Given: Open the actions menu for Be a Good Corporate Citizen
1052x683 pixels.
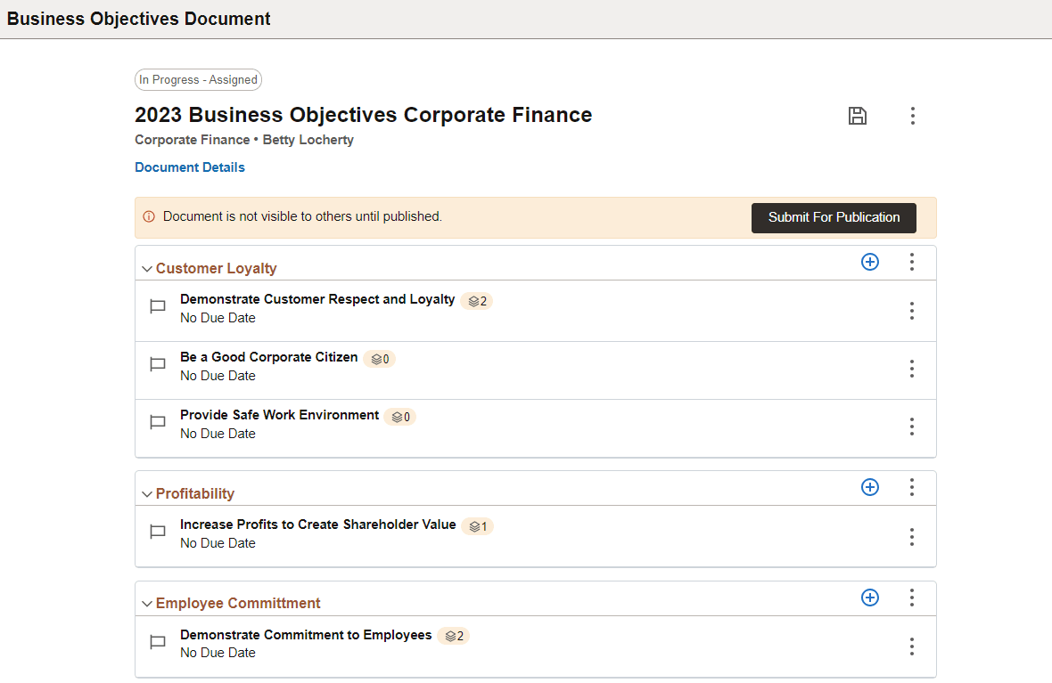Looking at the screenshot, I should [912, 369].
